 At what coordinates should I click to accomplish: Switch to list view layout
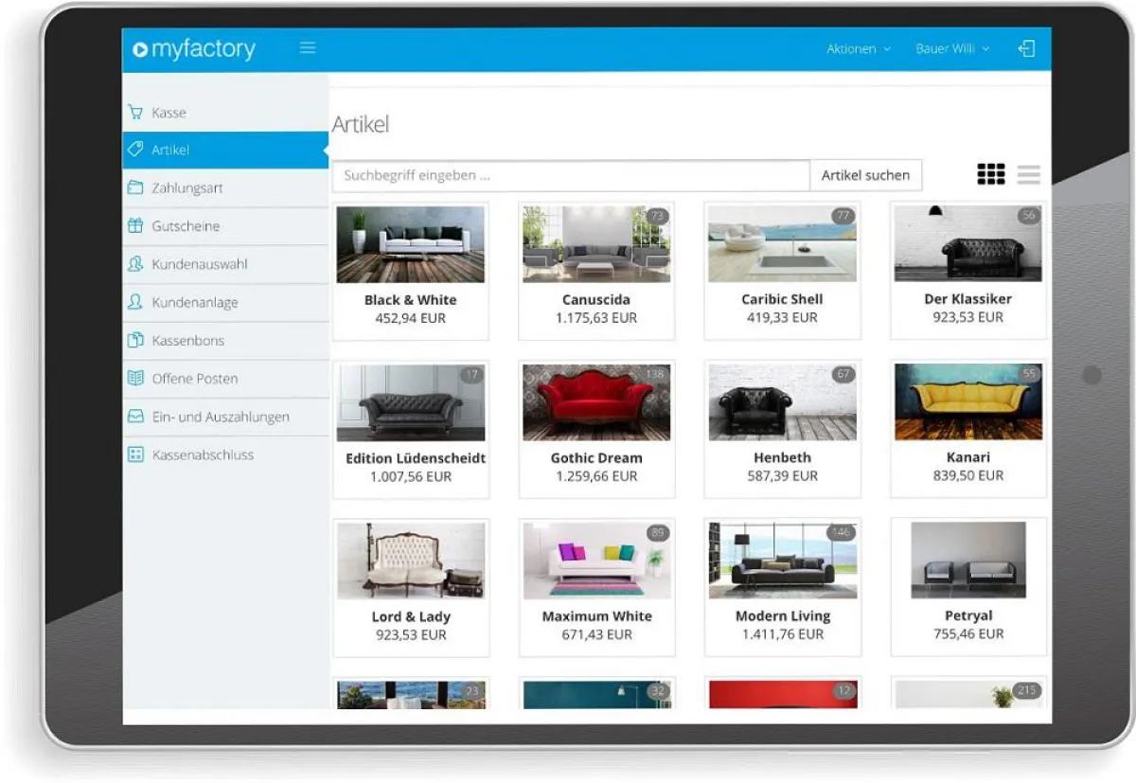coord(1028,174)
